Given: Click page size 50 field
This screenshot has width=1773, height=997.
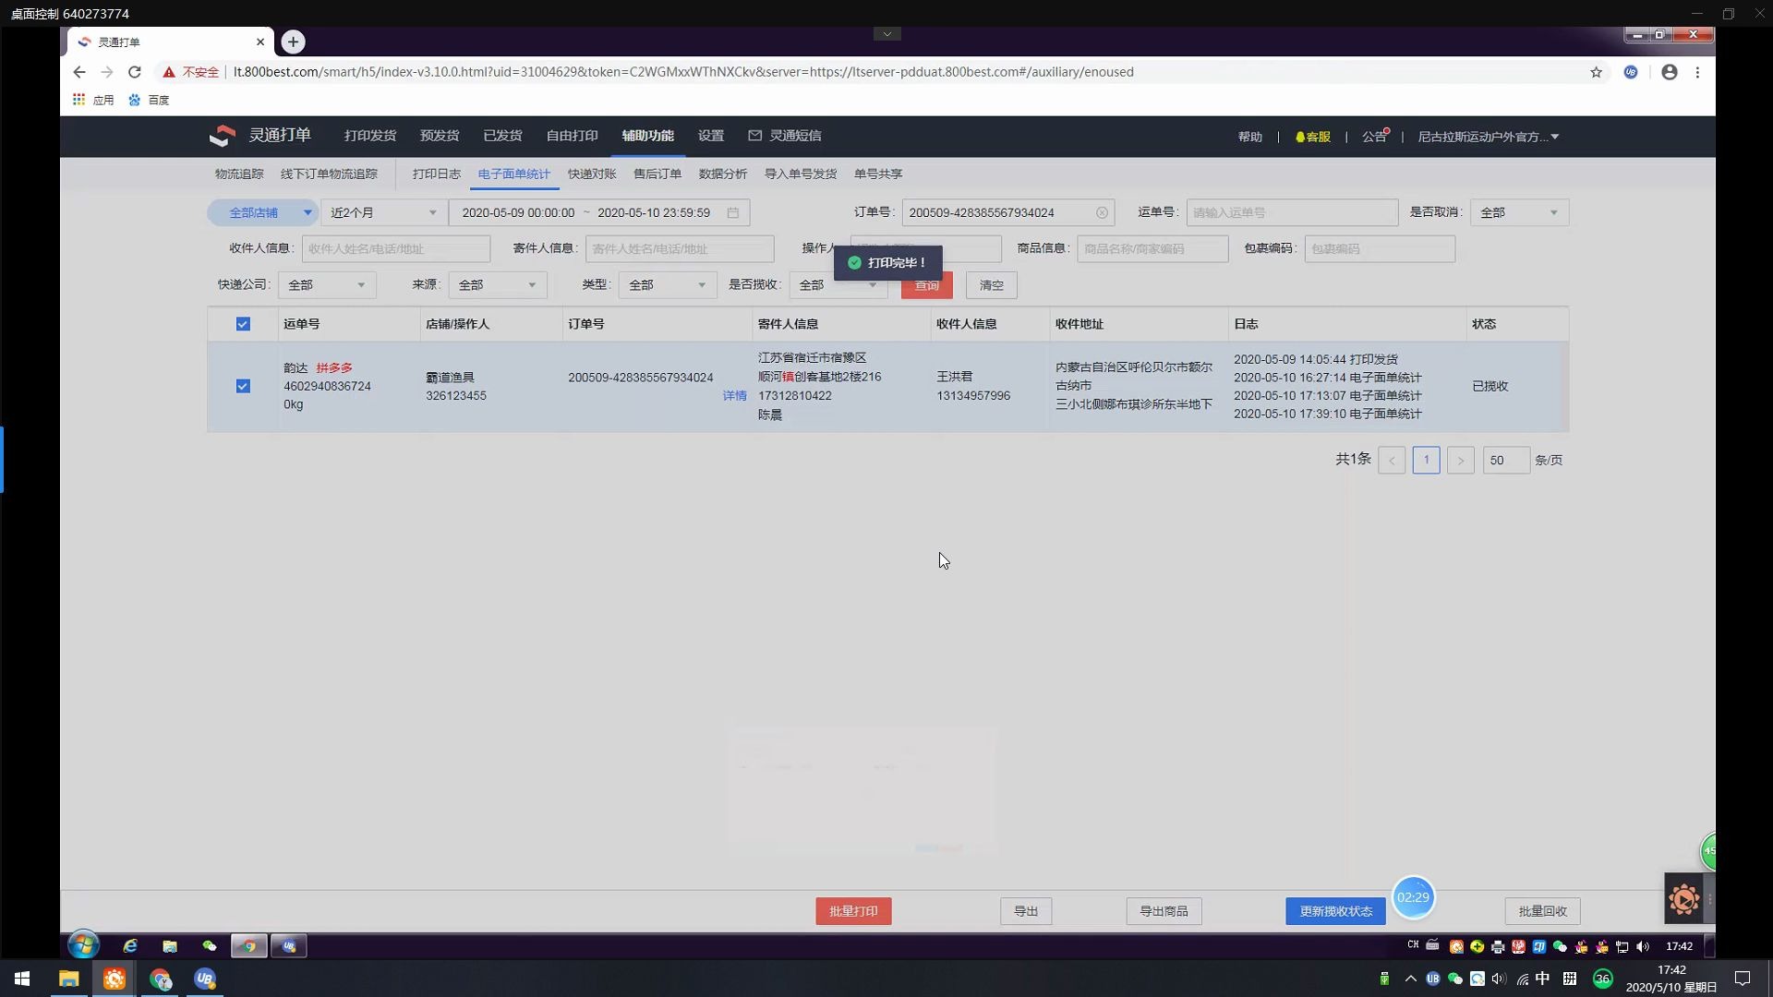Looking at the screenshot, I should (1506, 460).
